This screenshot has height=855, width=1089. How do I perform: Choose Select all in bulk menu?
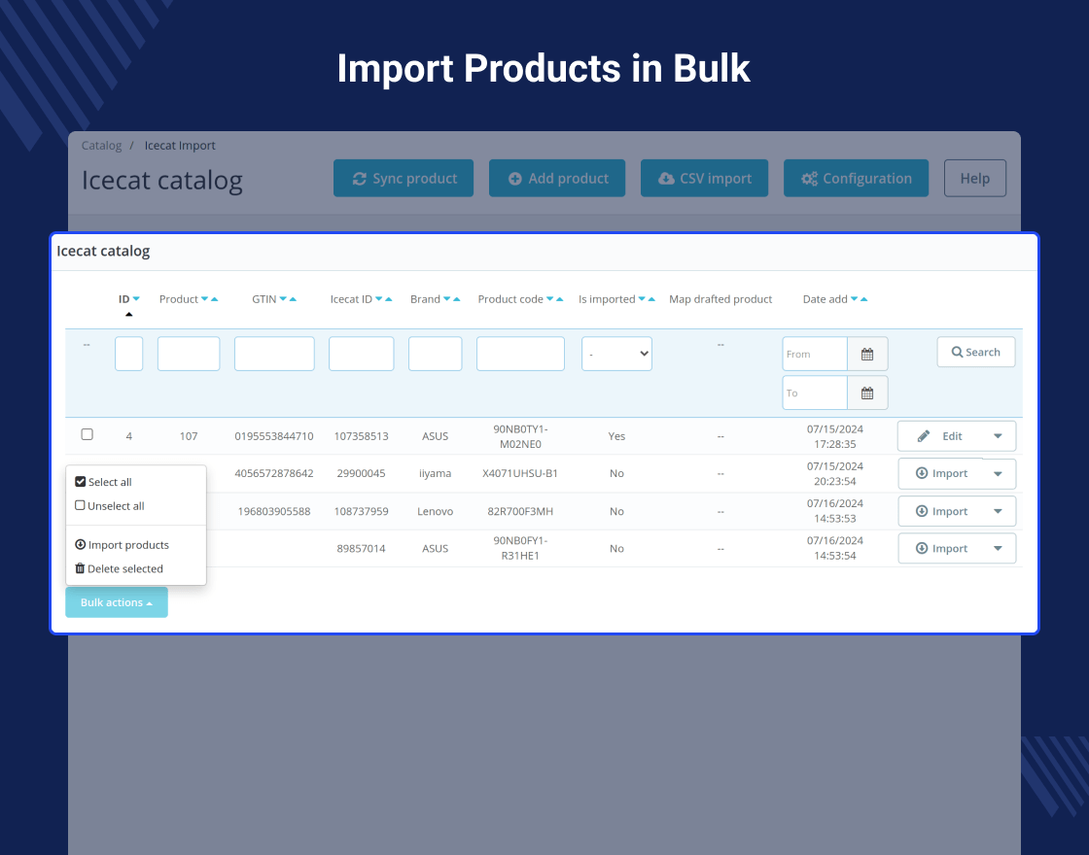[103, 482]
